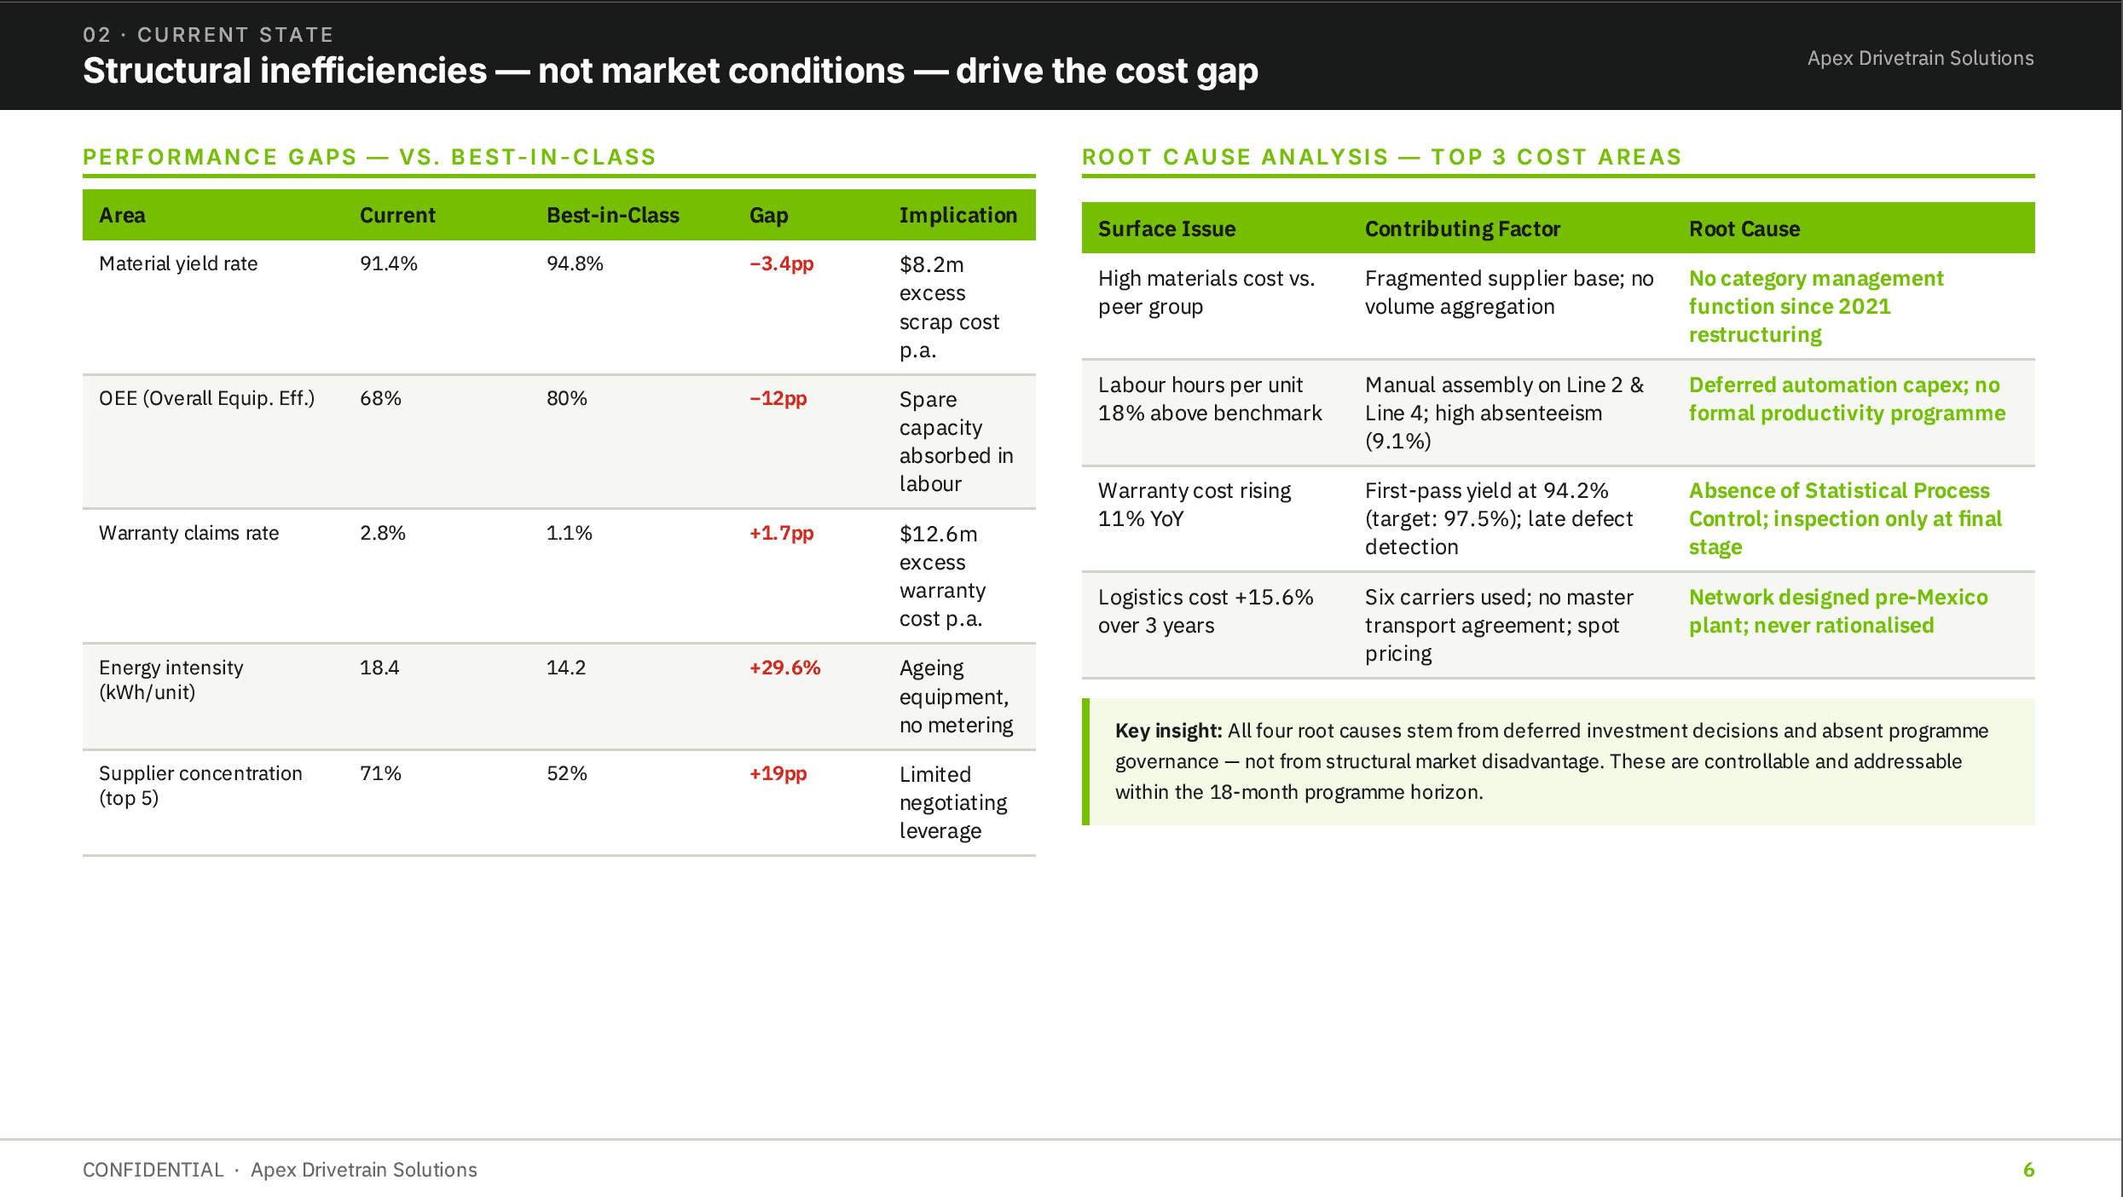Click the 'Key insight' callout box
This screenshot has width=2123, height=1197.
(x=1559, y=761)
